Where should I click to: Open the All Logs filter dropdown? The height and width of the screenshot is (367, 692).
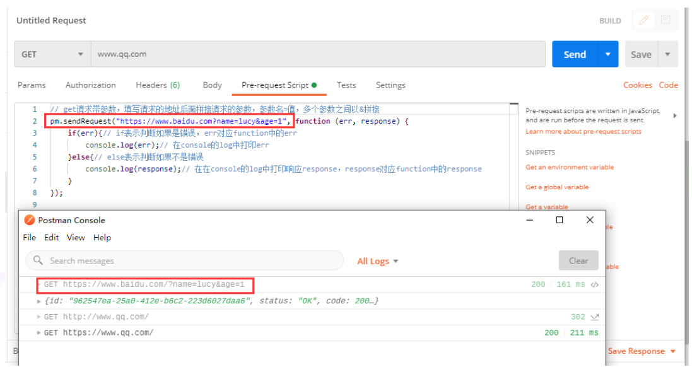[378, 261]
